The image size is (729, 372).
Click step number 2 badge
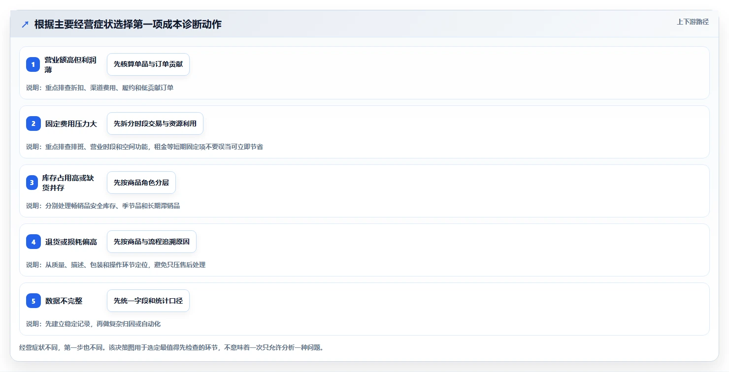pos(33,124)
